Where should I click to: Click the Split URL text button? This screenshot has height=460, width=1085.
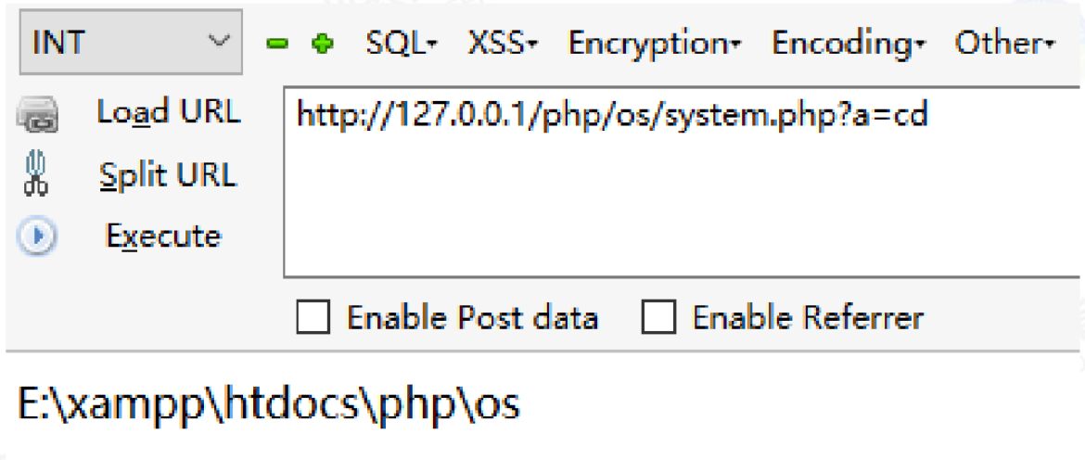168,174
